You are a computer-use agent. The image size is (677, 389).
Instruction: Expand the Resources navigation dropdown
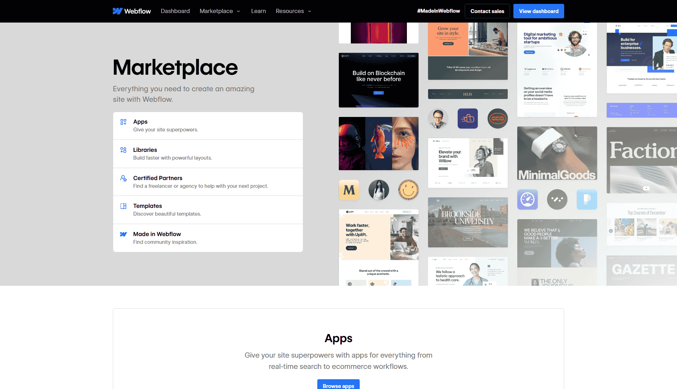tap(293, 11)
